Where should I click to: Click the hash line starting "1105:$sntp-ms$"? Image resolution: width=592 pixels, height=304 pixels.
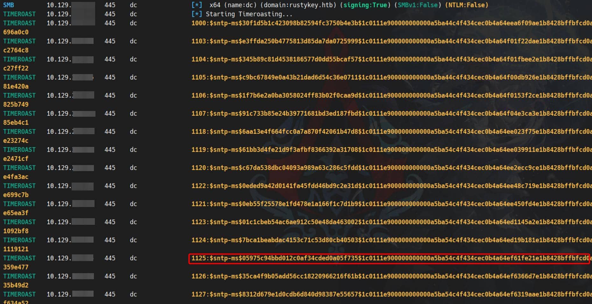(391, 78)
